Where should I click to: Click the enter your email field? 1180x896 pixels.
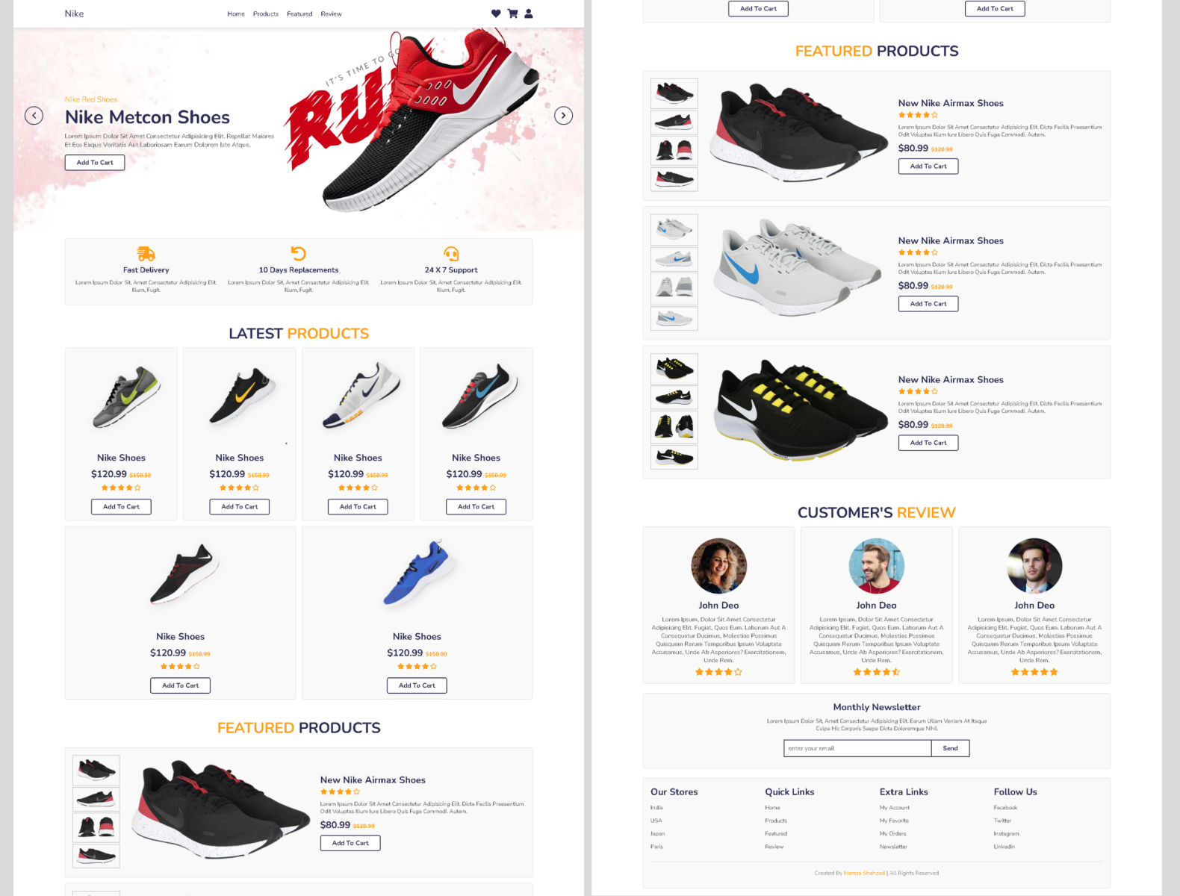pos(857,748)
